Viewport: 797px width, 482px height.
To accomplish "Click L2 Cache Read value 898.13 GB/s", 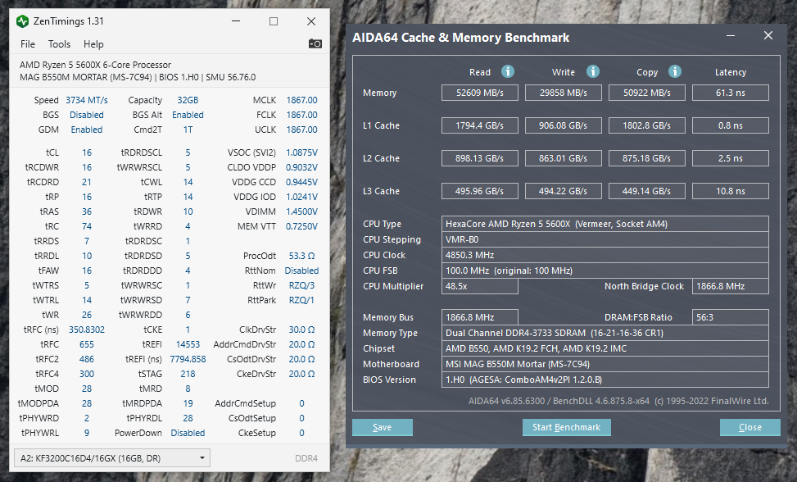I will tap(480, 158).
